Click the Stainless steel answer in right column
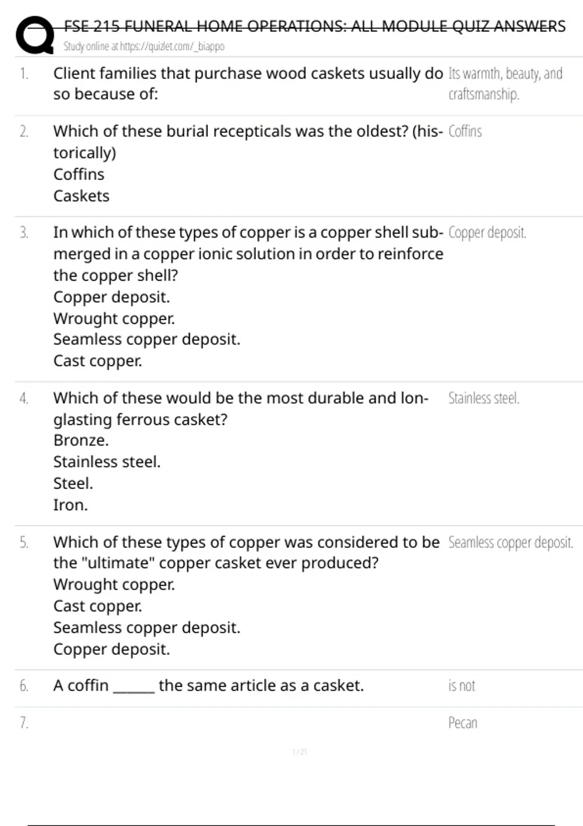Image resolution: width=583 pixels, height=826 pixels. pos(483,398)
